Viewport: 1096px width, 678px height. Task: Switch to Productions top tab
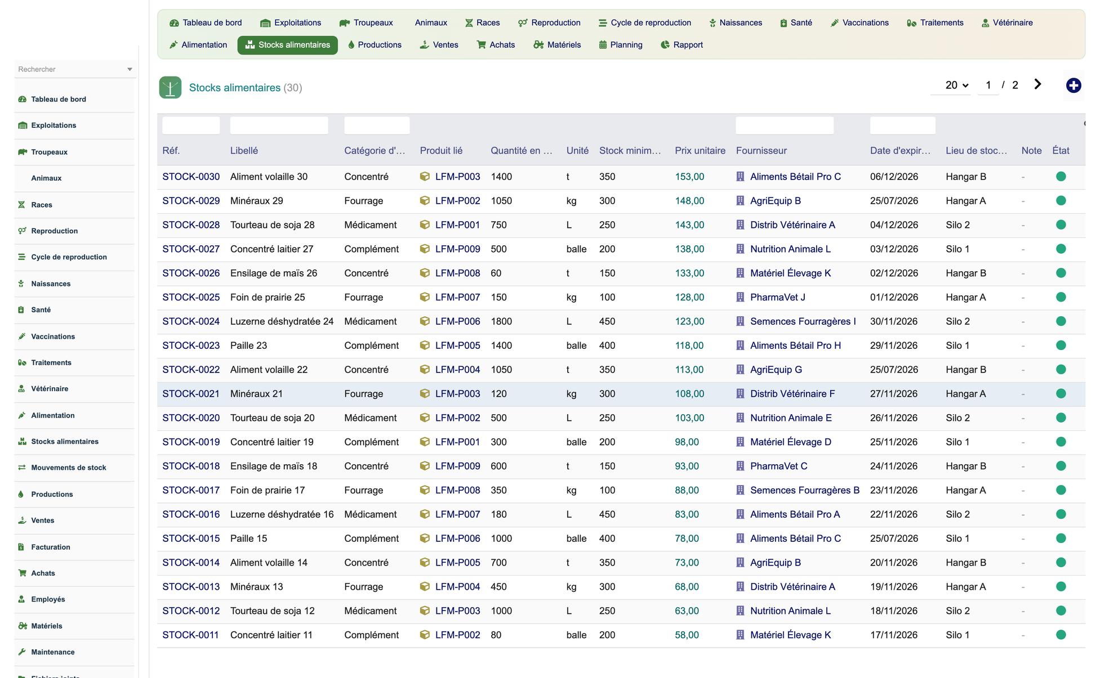[375, 45]
